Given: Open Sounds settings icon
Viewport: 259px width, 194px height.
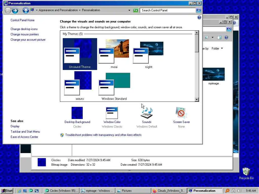Looking at the screenshot, I should tap(147, 113).
